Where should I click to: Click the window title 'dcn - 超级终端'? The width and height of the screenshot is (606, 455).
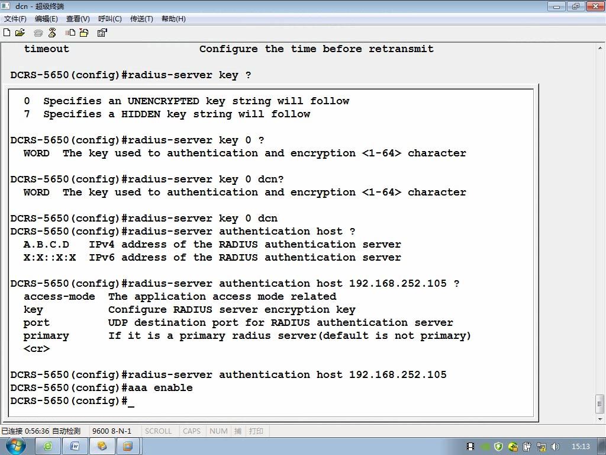pyautogui.click(x=40, y=6)
